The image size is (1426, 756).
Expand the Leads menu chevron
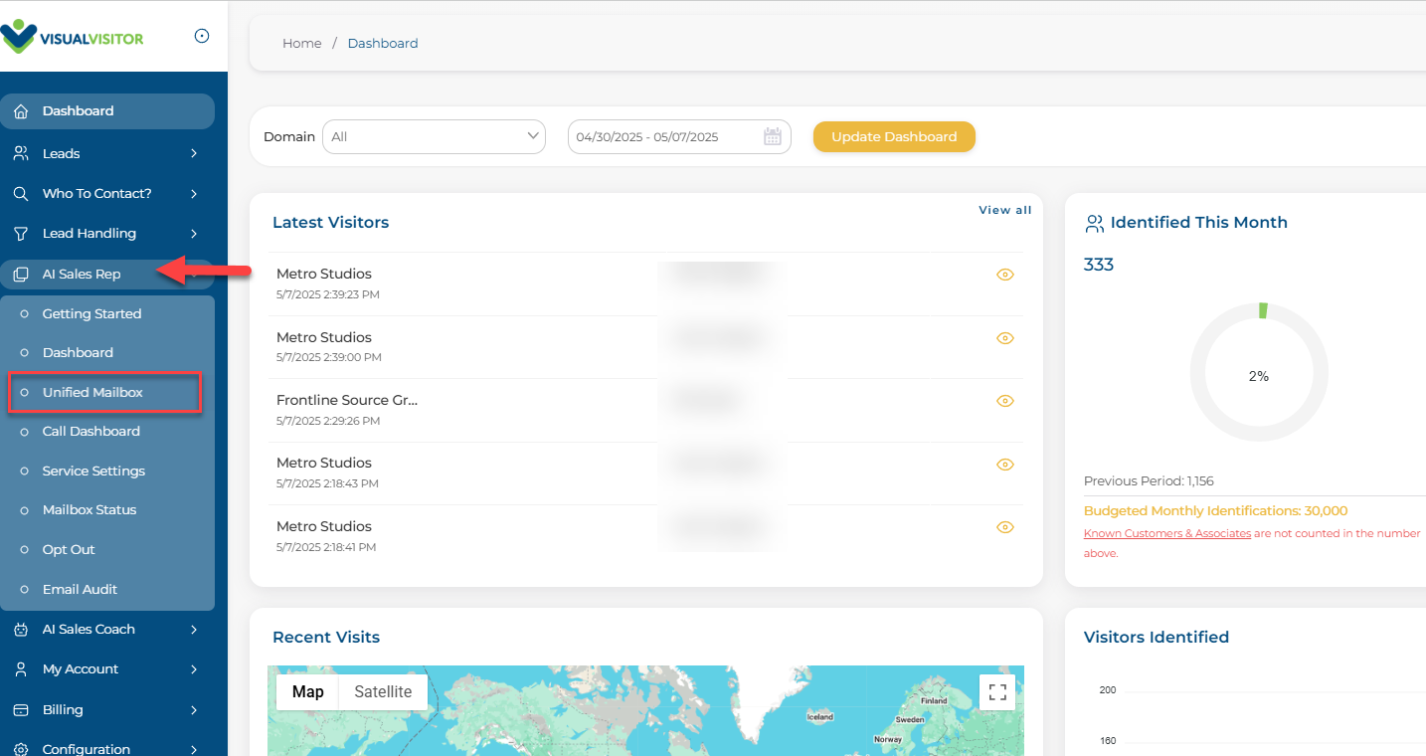click(194, 153)
